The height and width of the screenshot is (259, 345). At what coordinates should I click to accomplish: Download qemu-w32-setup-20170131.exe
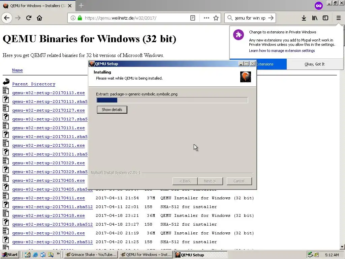[x=49, y=128]
